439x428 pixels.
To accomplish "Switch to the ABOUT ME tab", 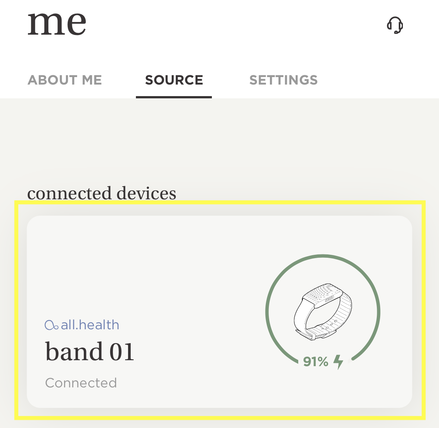I will tap(65, 80).
